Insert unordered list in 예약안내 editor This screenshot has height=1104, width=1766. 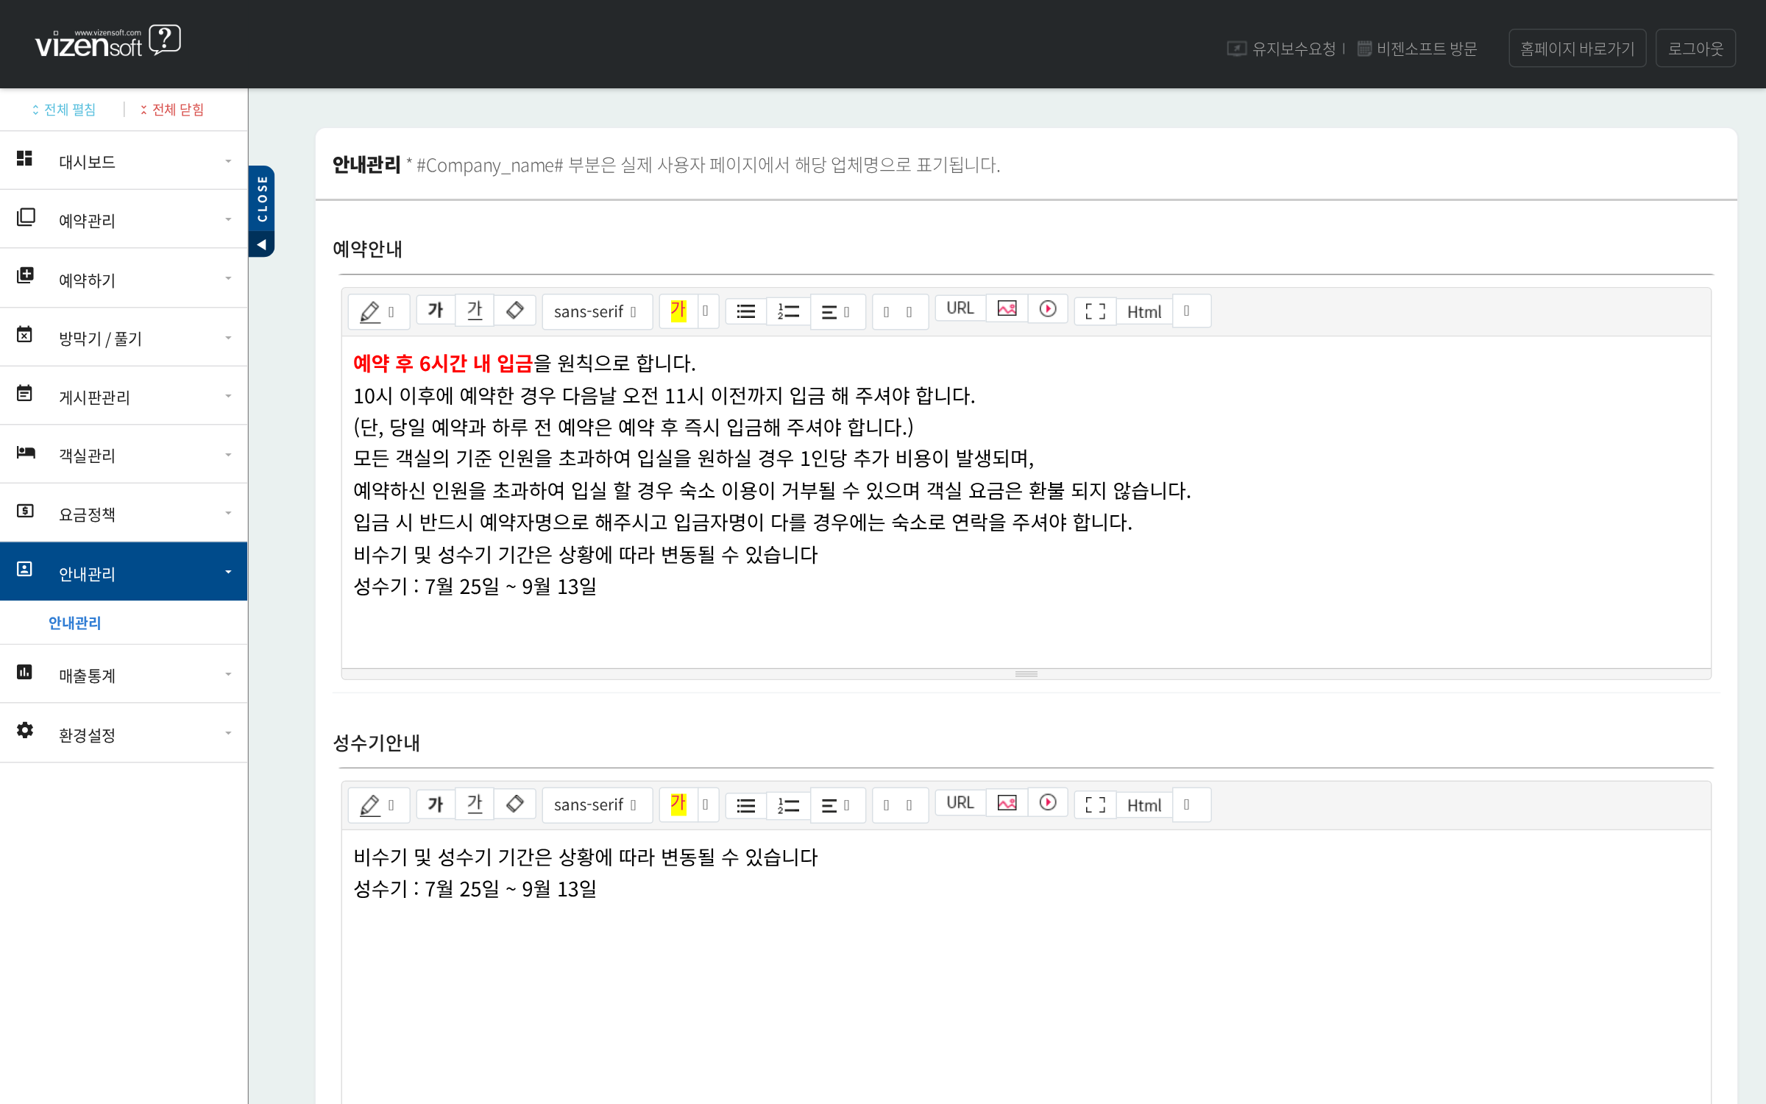(x=746, y=312)
